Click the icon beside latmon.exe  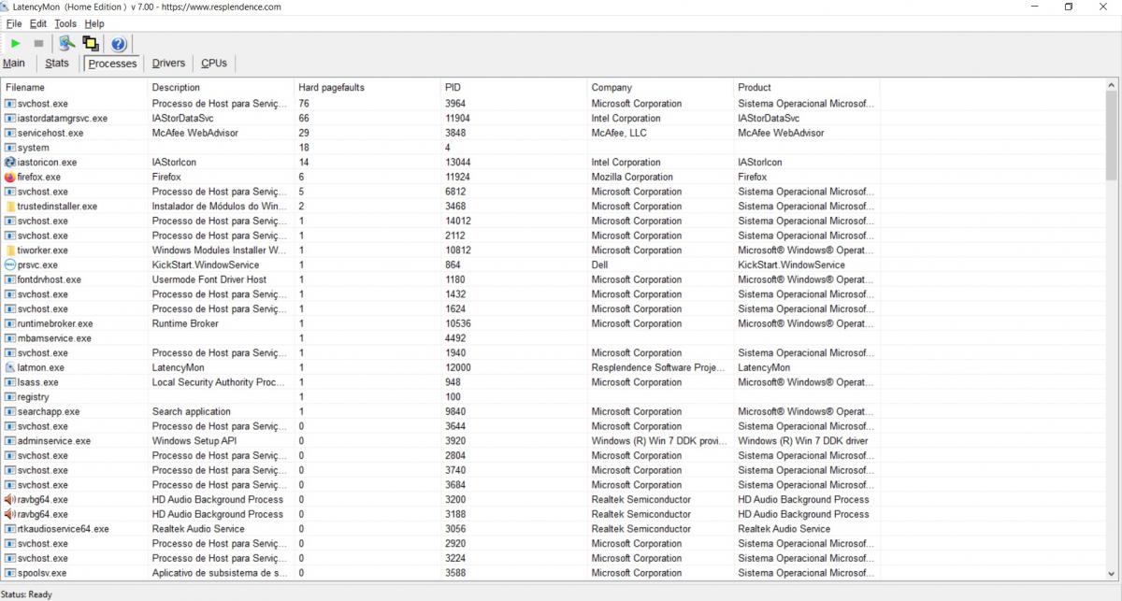point(10,367)
